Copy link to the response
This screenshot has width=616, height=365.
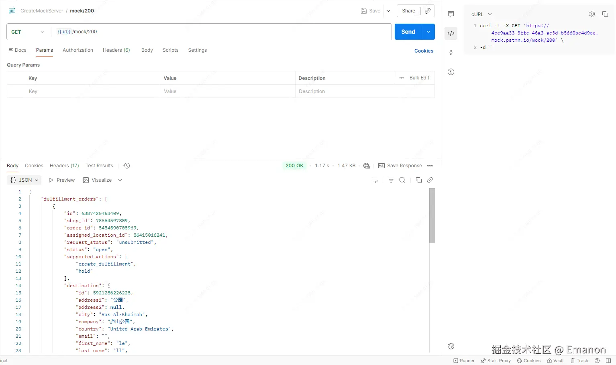(430, 180)
